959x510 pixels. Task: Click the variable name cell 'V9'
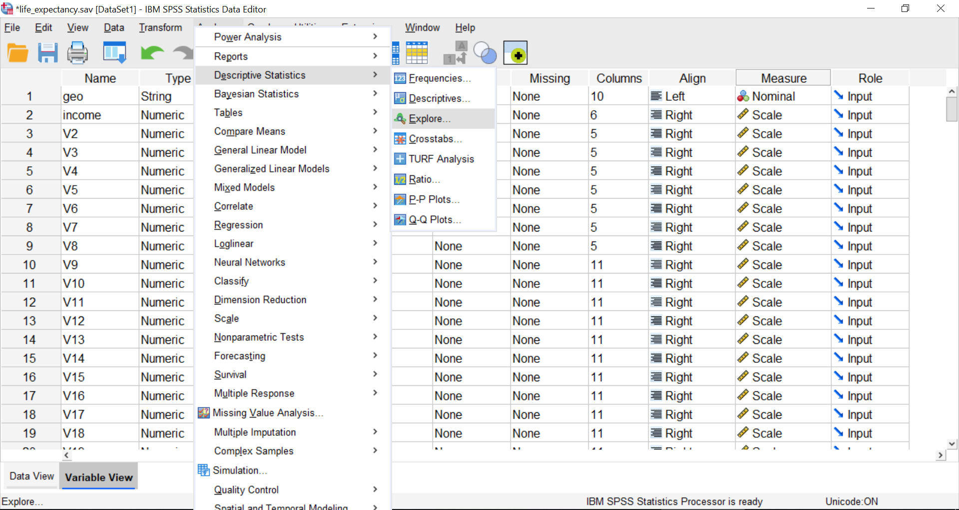coord(100,265)
